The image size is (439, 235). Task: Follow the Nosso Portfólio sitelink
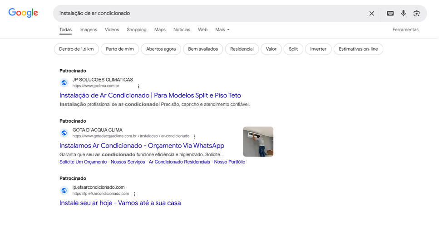click(230, 162)
